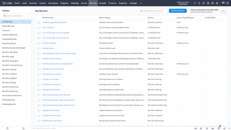
Task: Click the Zia assistant icon in bottom bar
Action: coord(213,128)
